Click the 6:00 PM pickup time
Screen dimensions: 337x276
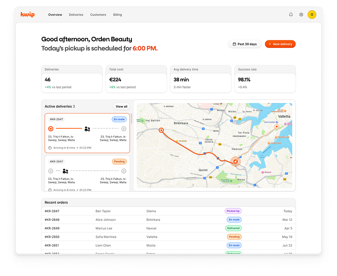point(145,48)
